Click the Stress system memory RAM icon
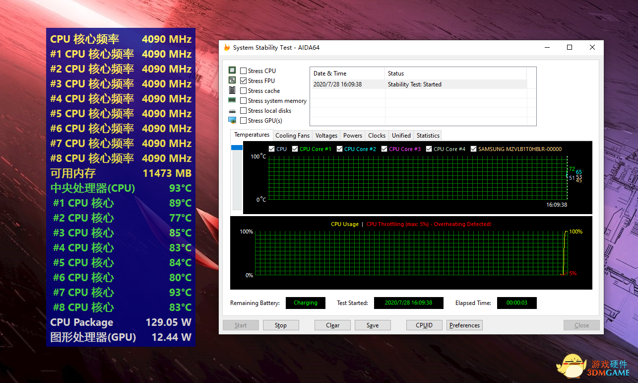Image resolution: width=638 pixels, height=383 pixels. pyautogui.click(x=232, y=100)
